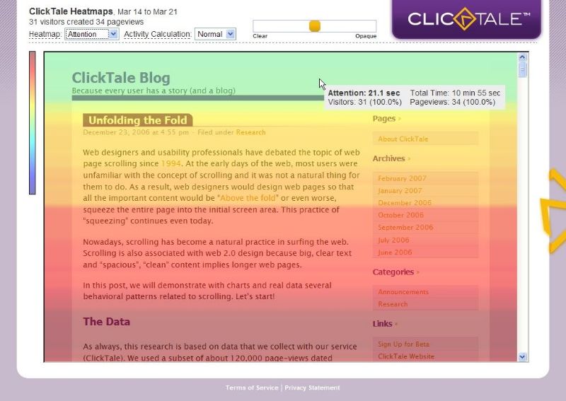Click the Sign Up for Beta link
This screenshot has height=401, width=566.
tap(403, 344)
